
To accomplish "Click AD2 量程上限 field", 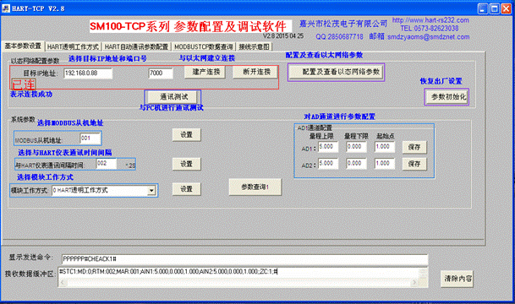I will pyautogui.click(x=328, y=164).
